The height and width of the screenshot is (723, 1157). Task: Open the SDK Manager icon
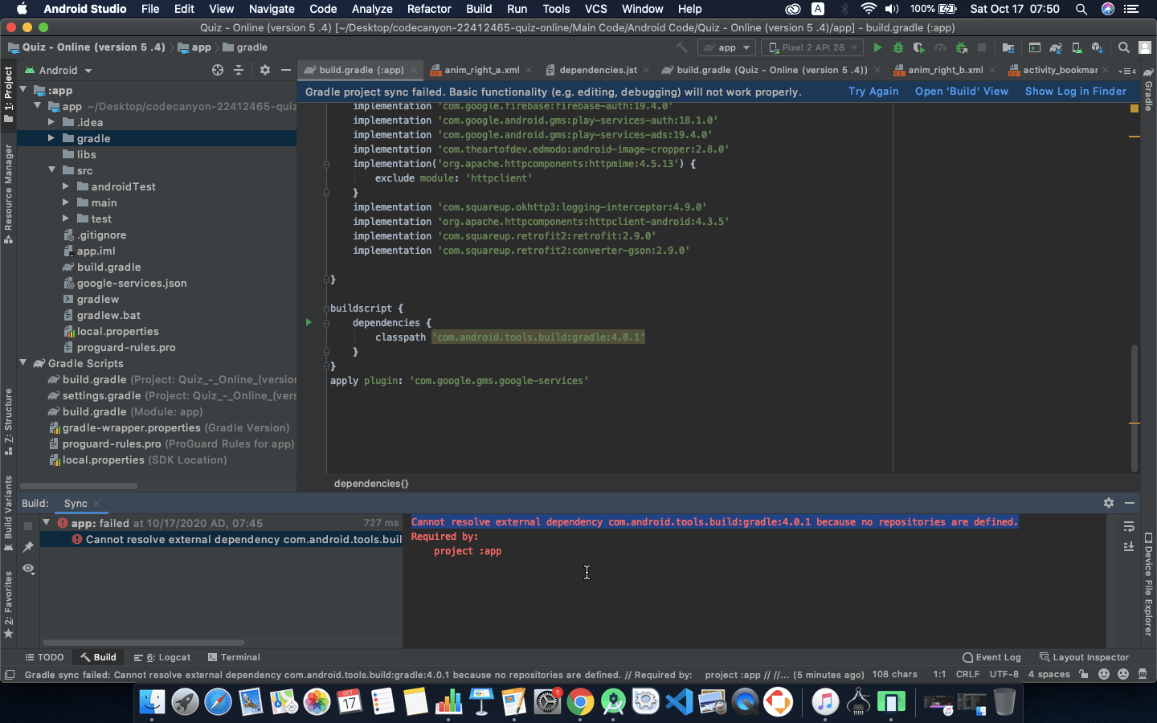pyautogui.click(x=1097, y=47)
